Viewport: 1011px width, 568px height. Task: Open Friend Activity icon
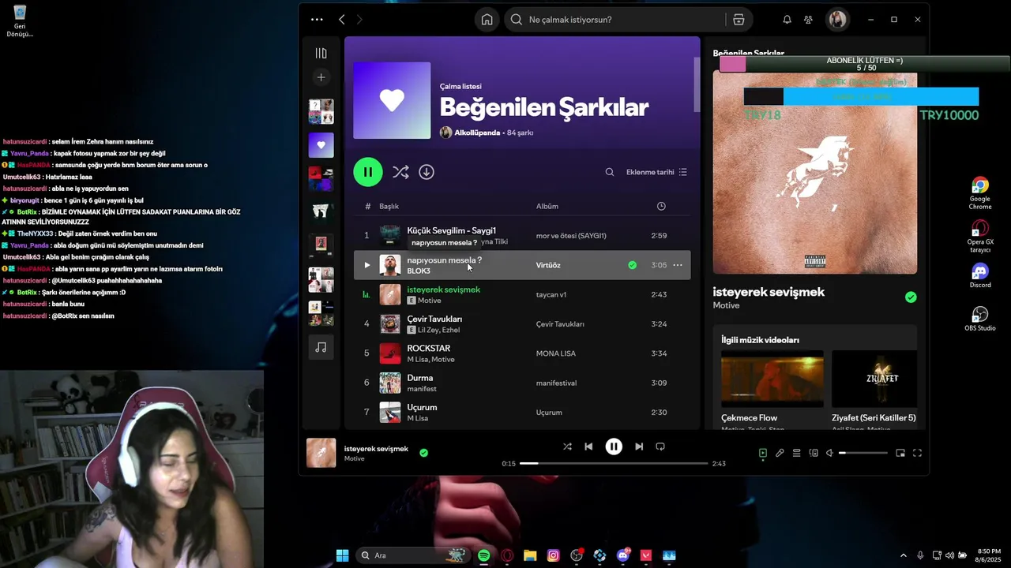point(808,20)
